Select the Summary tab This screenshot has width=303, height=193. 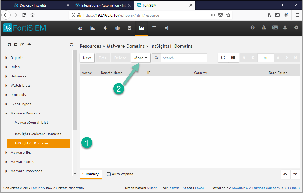90,174
